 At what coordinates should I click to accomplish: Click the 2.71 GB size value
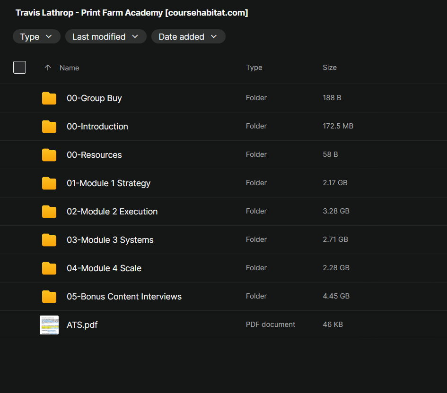click(x=335, y=239)
